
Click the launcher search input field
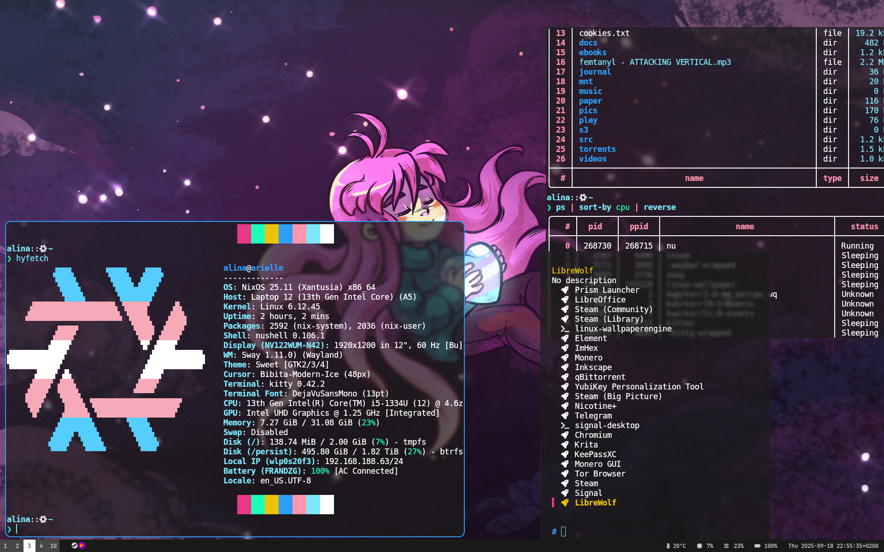(645, 532)
